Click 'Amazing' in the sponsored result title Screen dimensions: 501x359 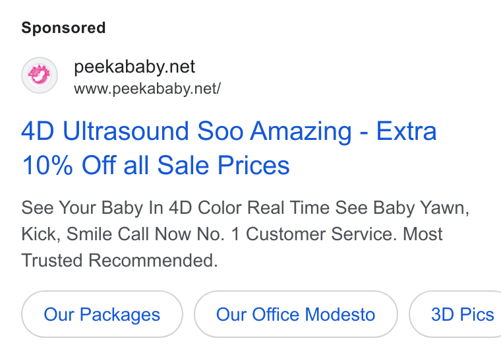301,131
